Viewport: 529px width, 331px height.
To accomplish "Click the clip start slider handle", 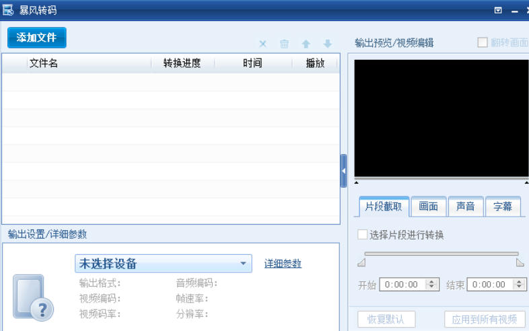I will click(361, 262).
